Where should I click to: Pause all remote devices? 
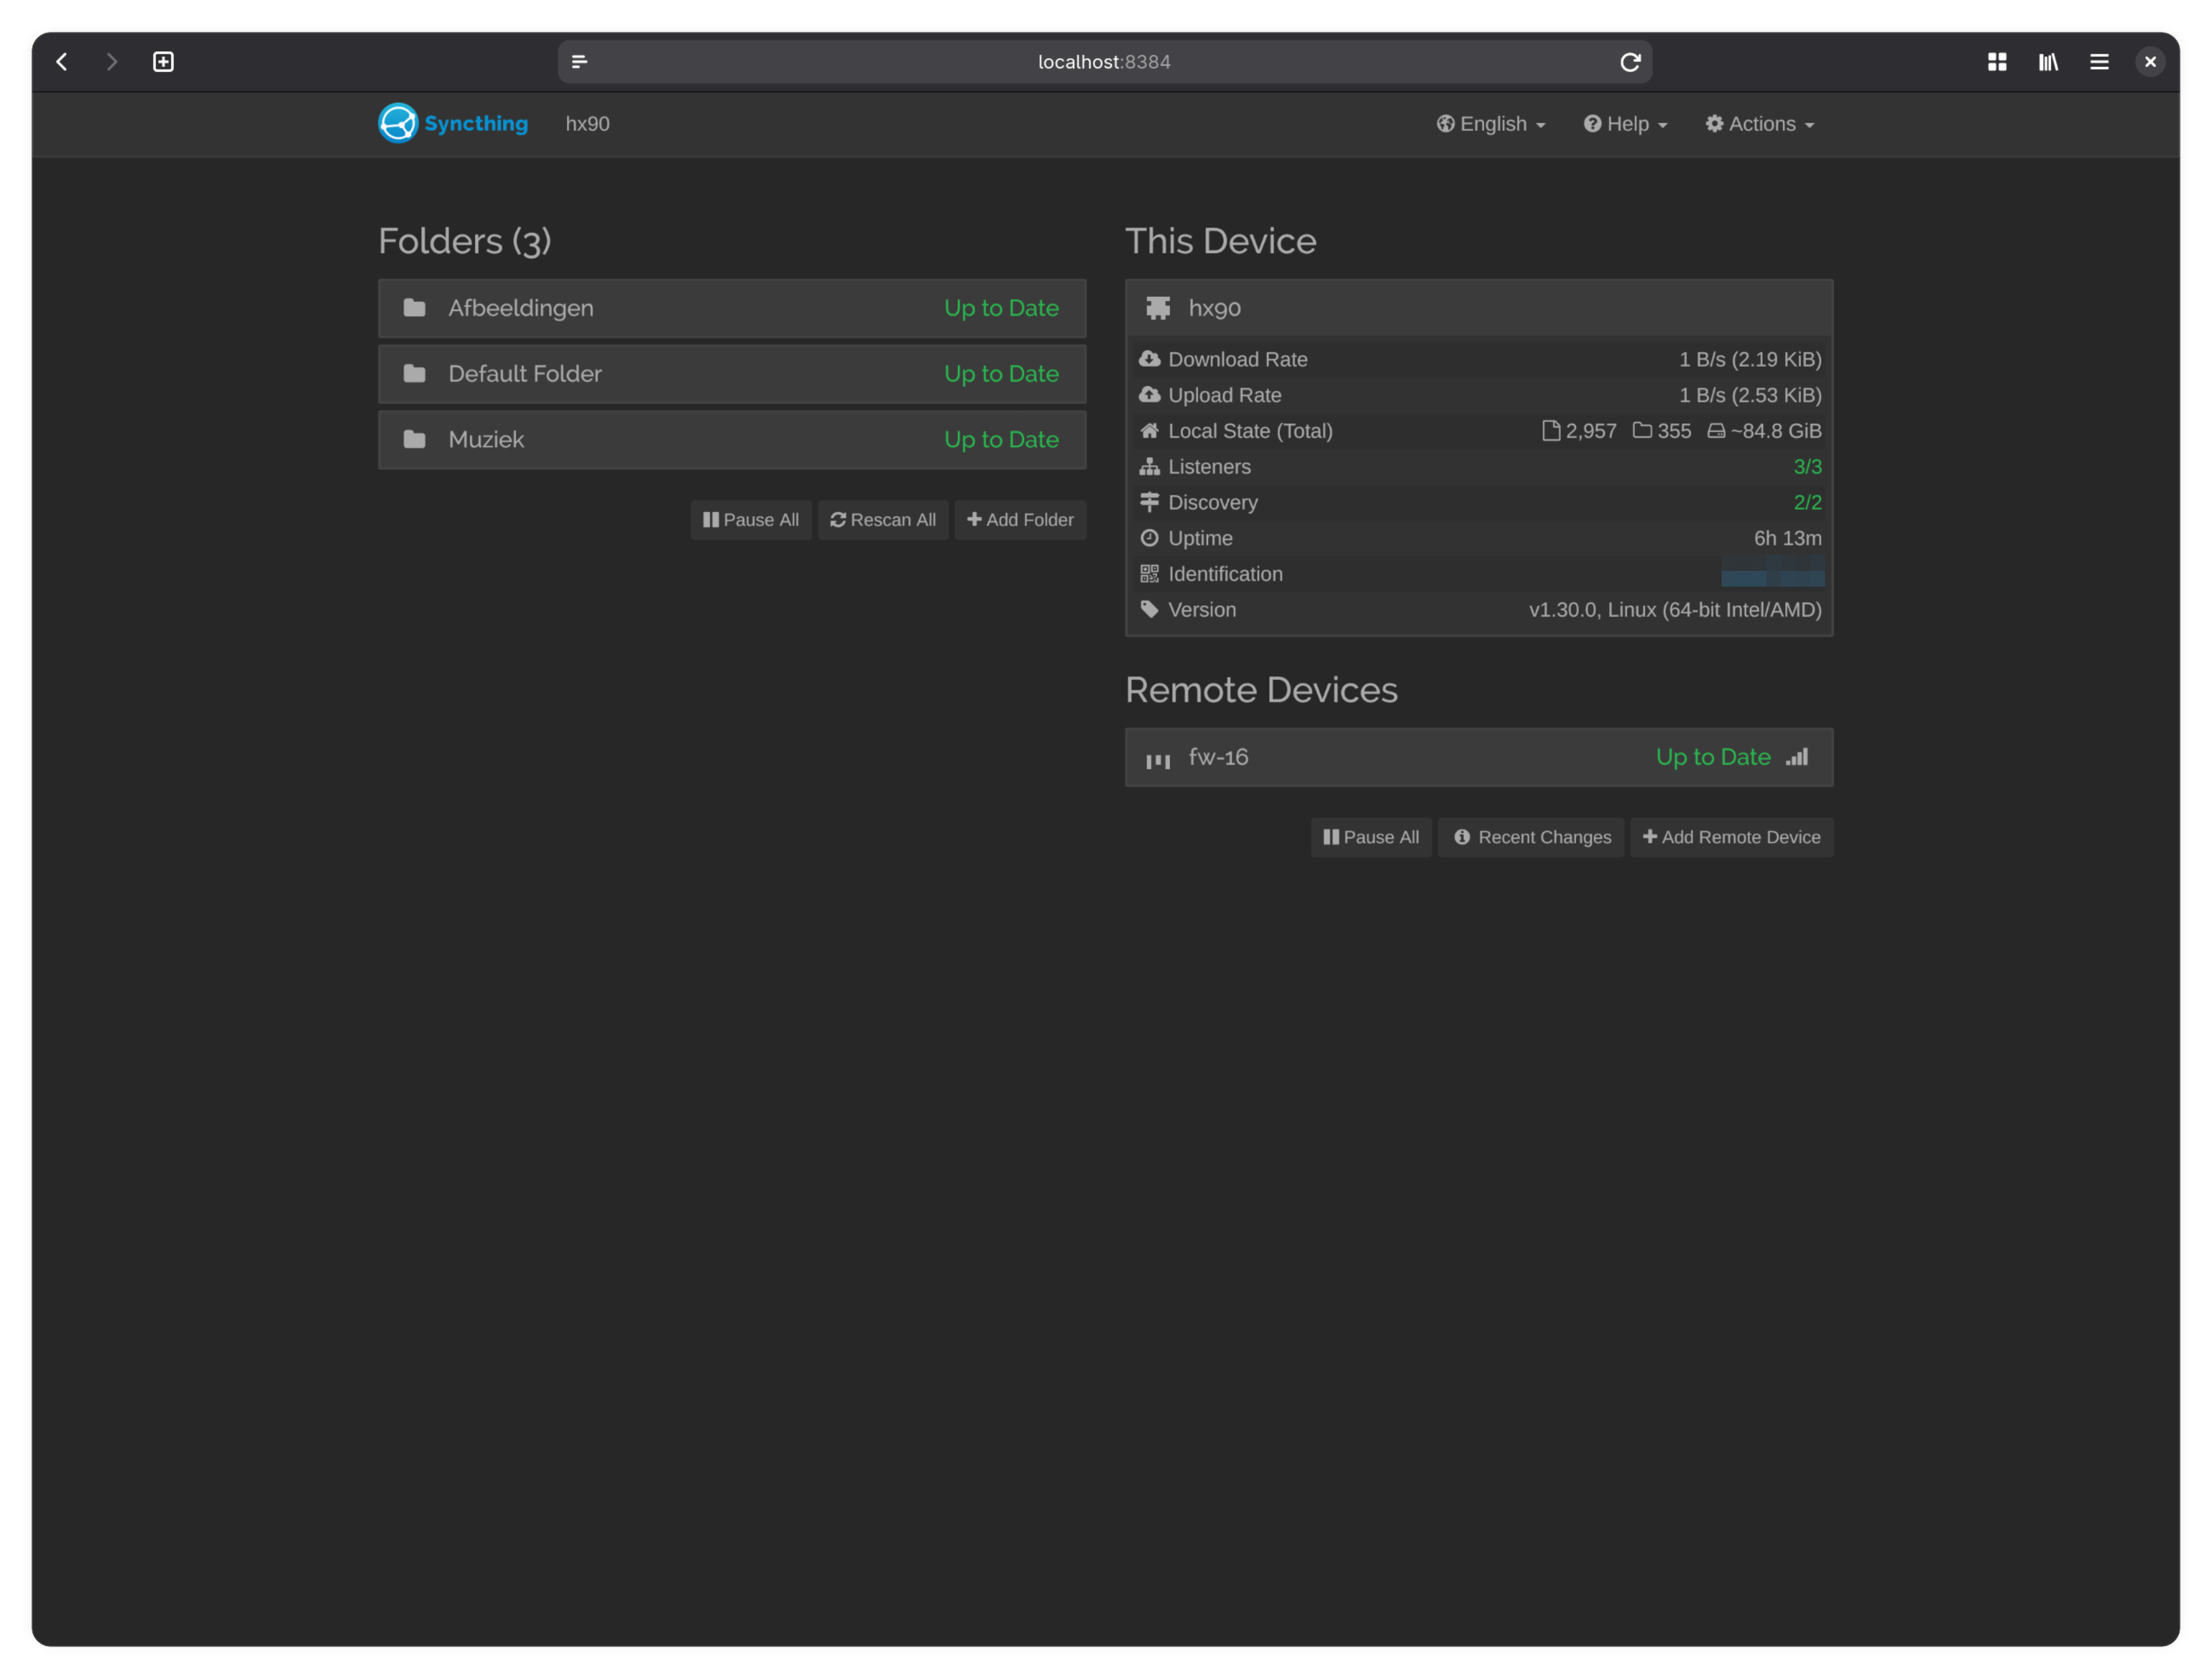[1371, 837]
